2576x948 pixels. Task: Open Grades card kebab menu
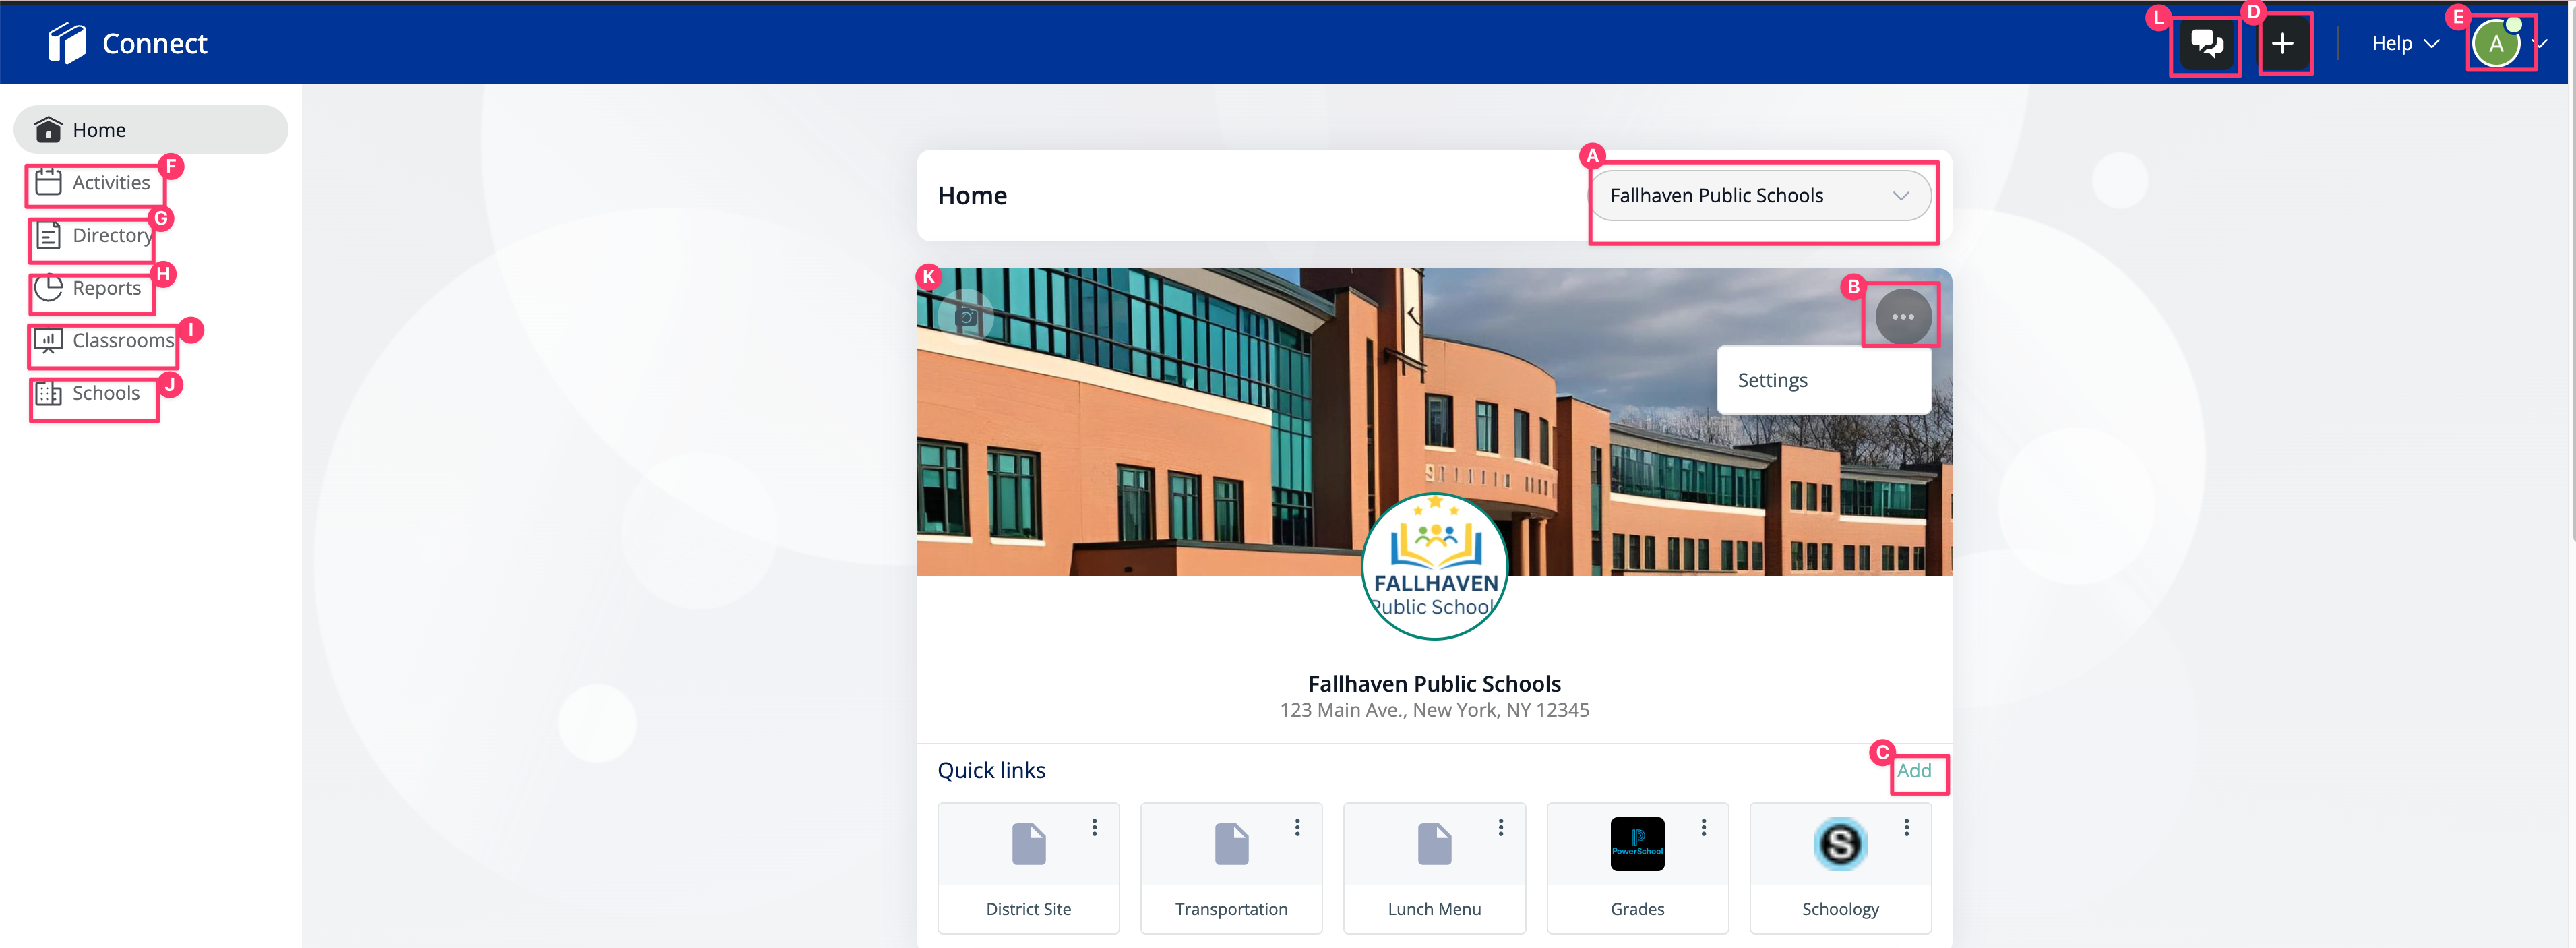pos(1703,828)
